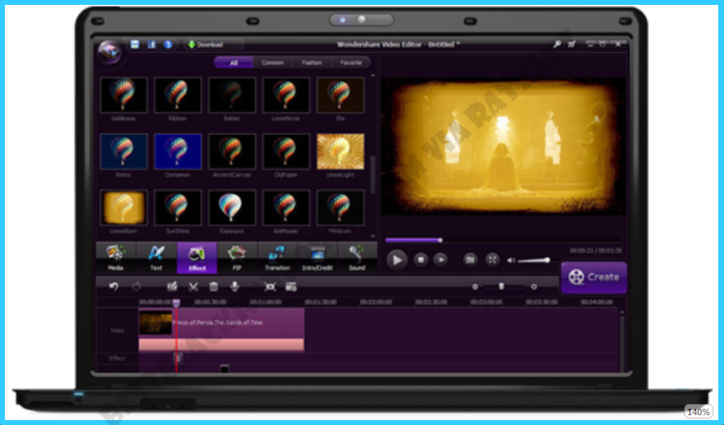This screenshot has height=425, width=724.
Task: Select the All effects tab
Action: pyautogui.click(x=234, y=62)
